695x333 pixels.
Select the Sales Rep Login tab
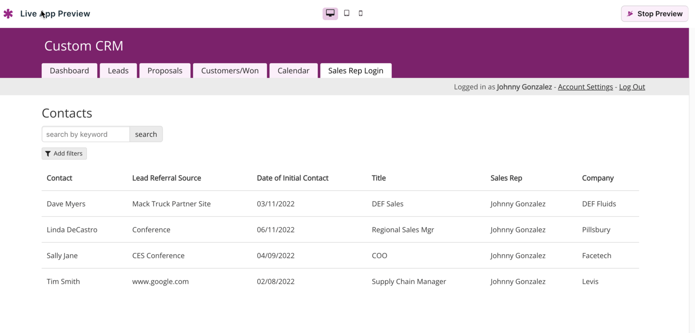[355, 71]
